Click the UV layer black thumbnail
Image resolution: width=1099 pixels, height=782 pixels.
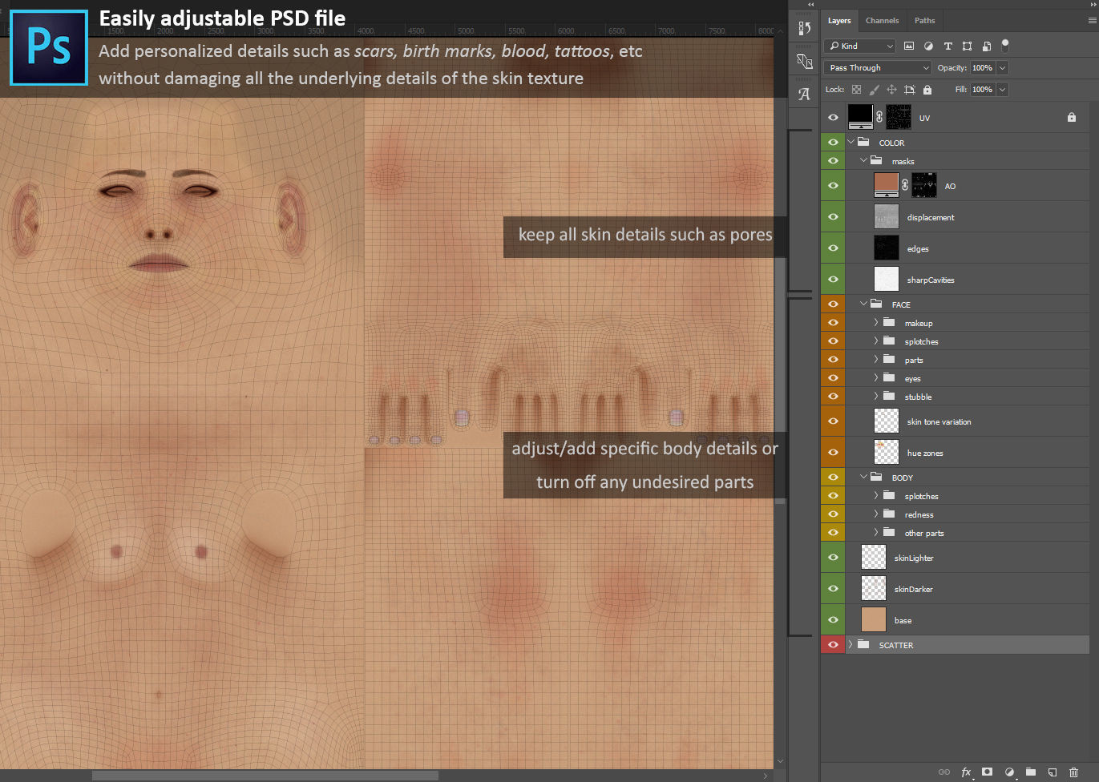(861, 117)
